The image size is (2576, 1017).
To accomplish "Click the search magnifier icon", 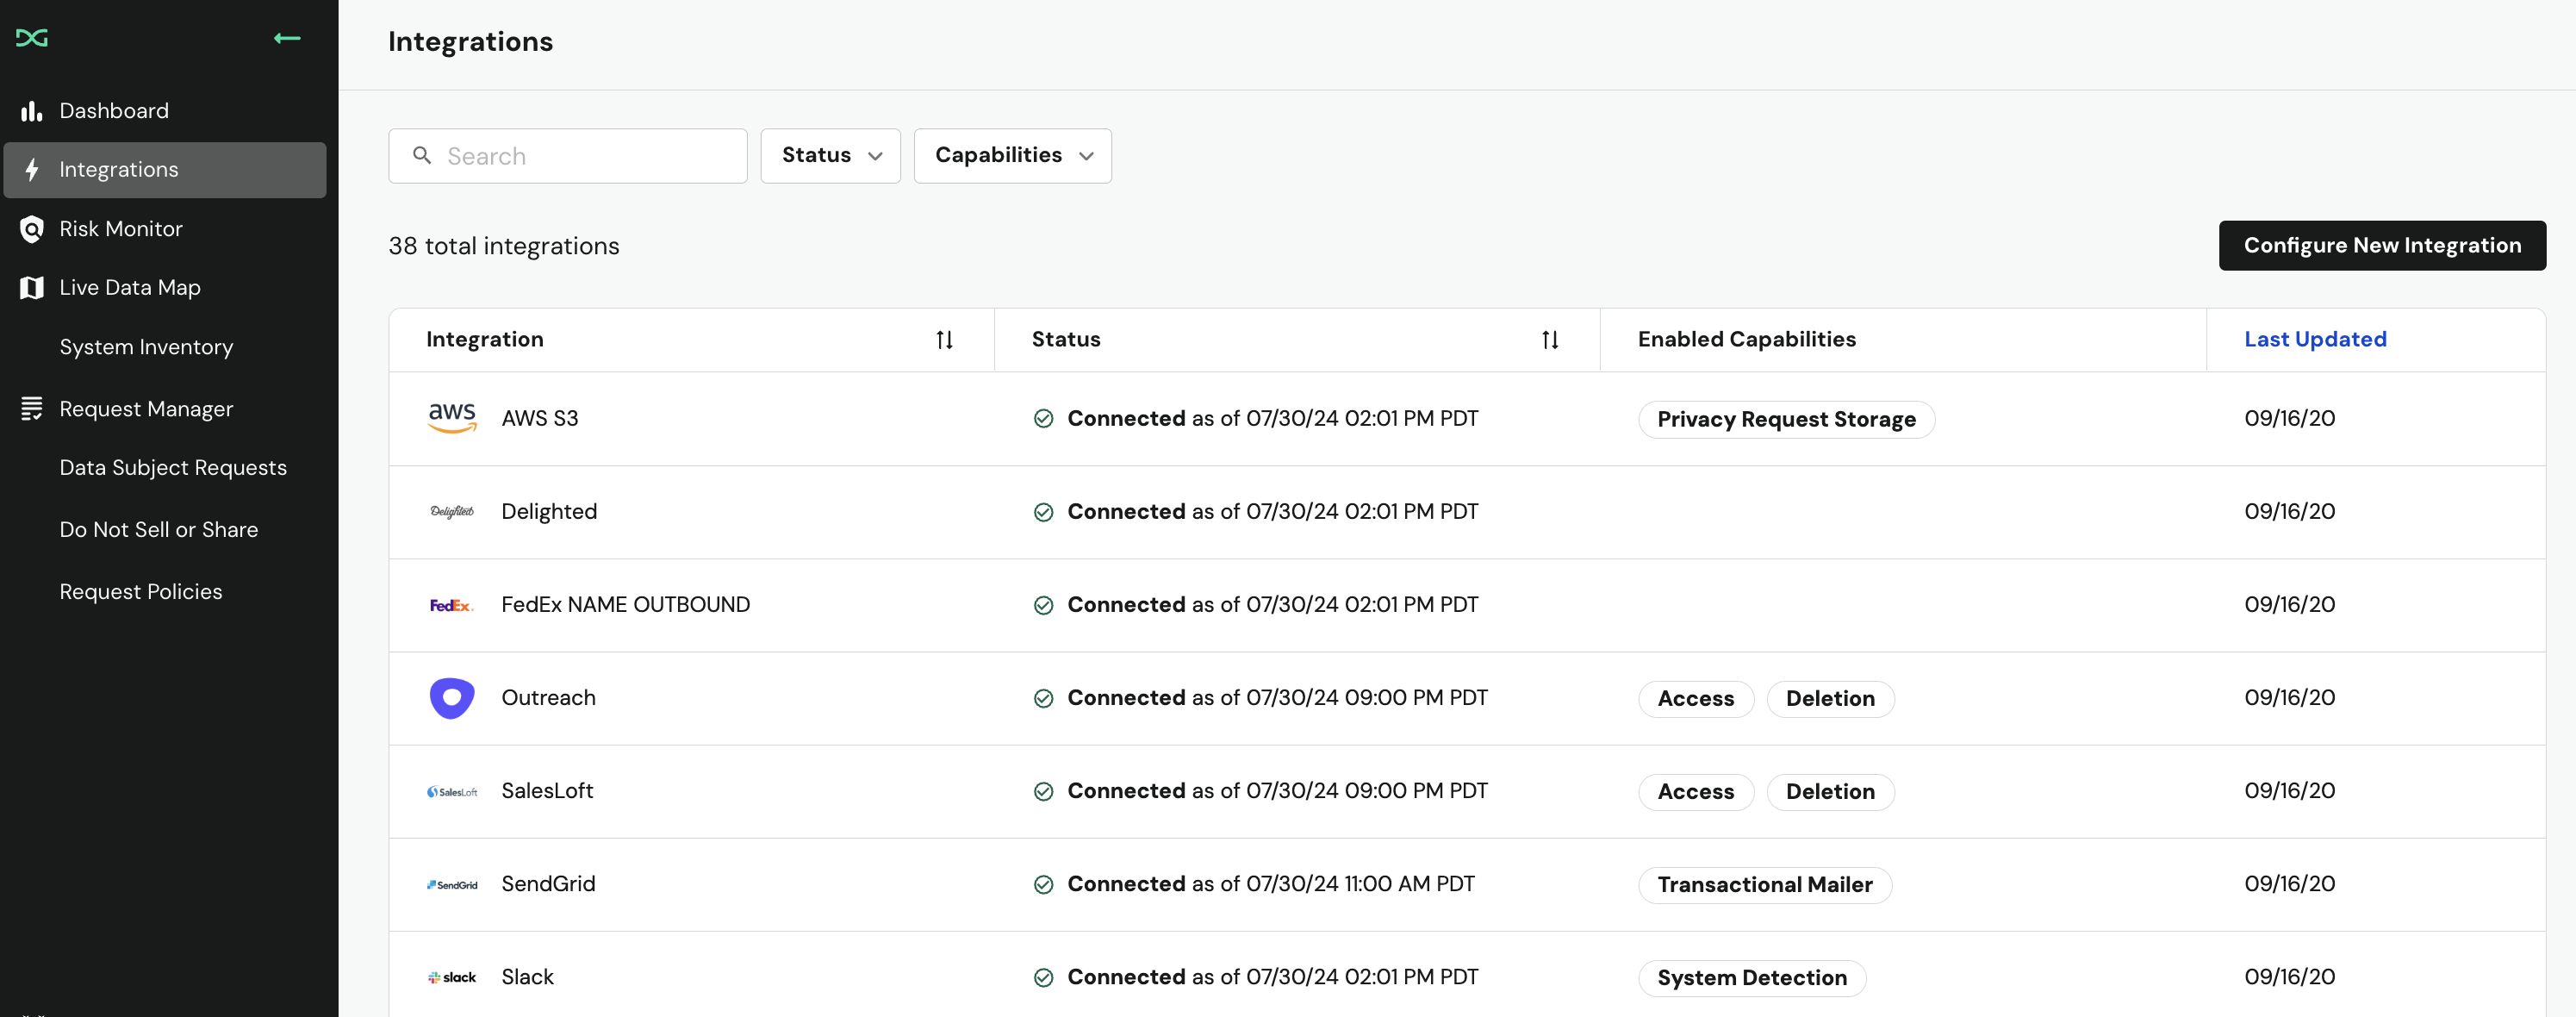I will click(x=422, y=156).
